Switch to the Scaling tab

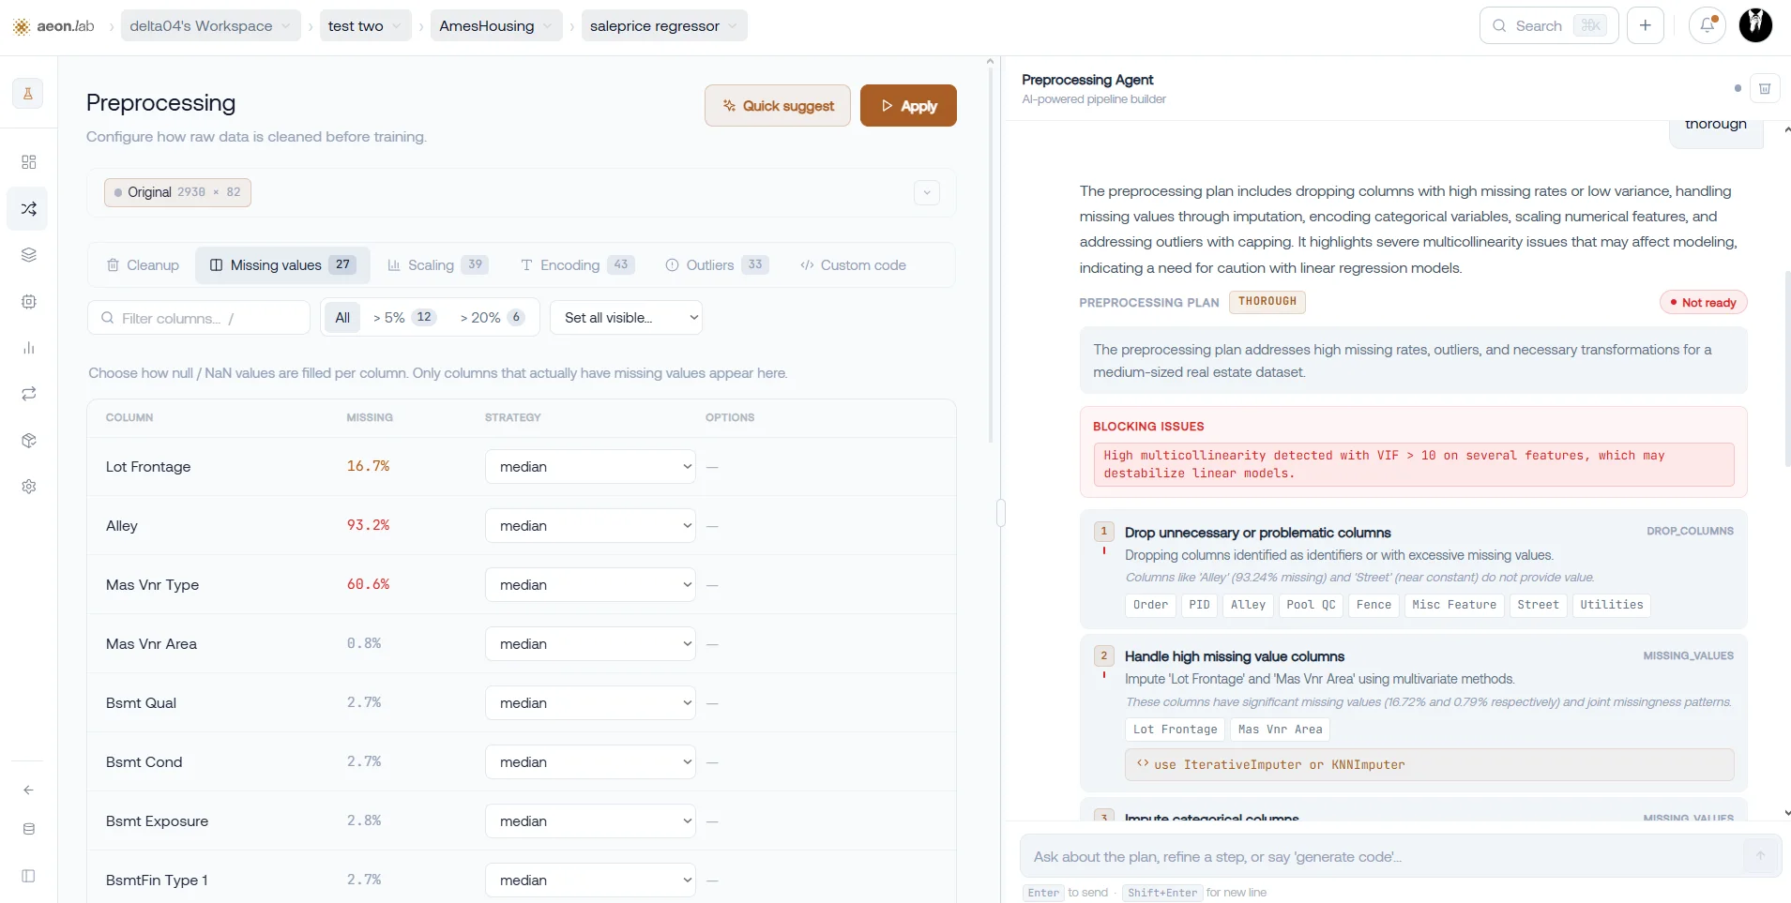437,265
